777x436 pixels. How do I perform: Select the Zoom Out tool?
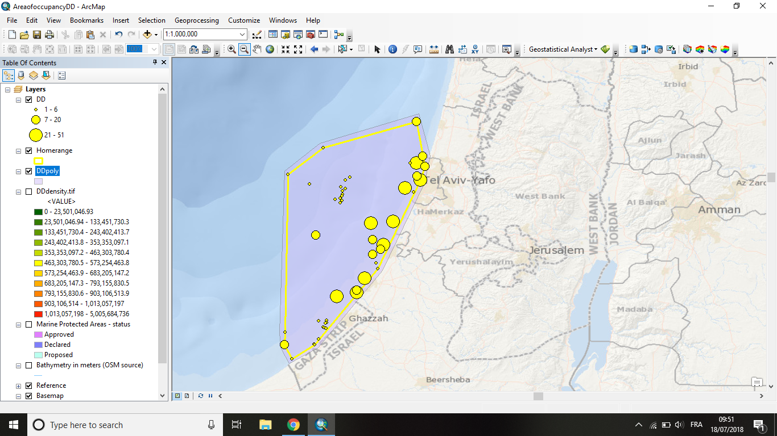pos(244,49)
